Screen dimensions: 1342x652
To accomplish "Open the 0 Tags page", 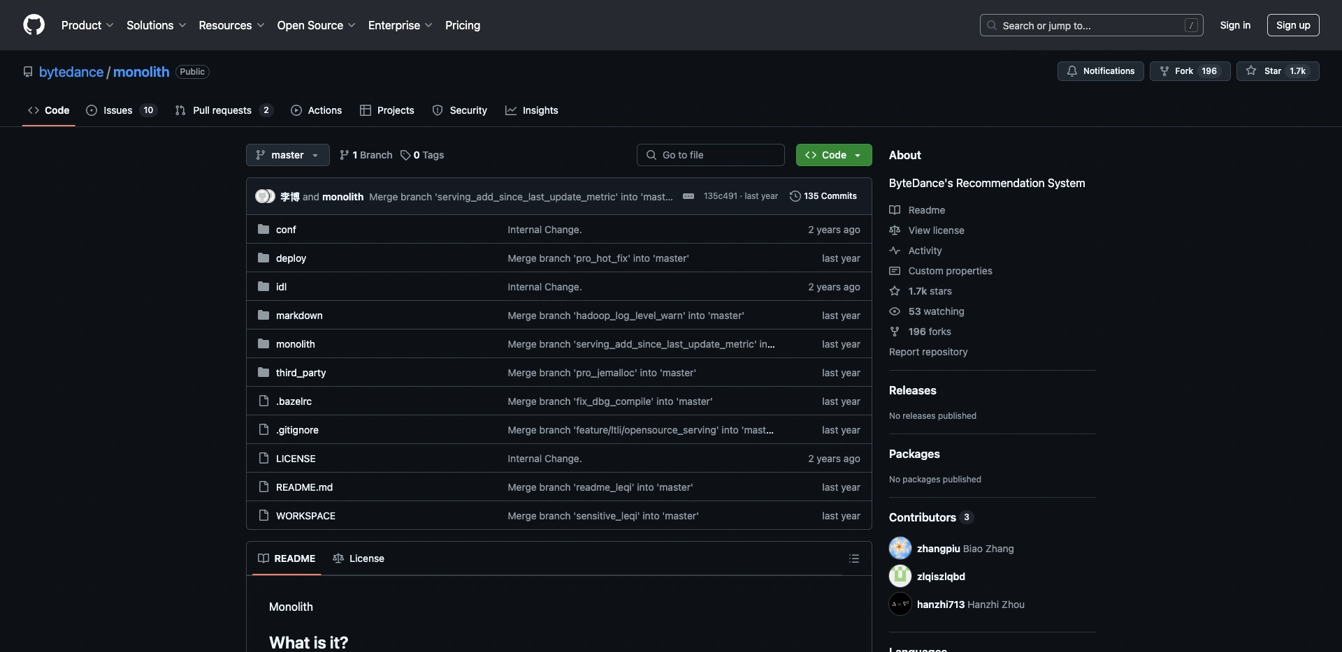I will click(x=422, y=155).
